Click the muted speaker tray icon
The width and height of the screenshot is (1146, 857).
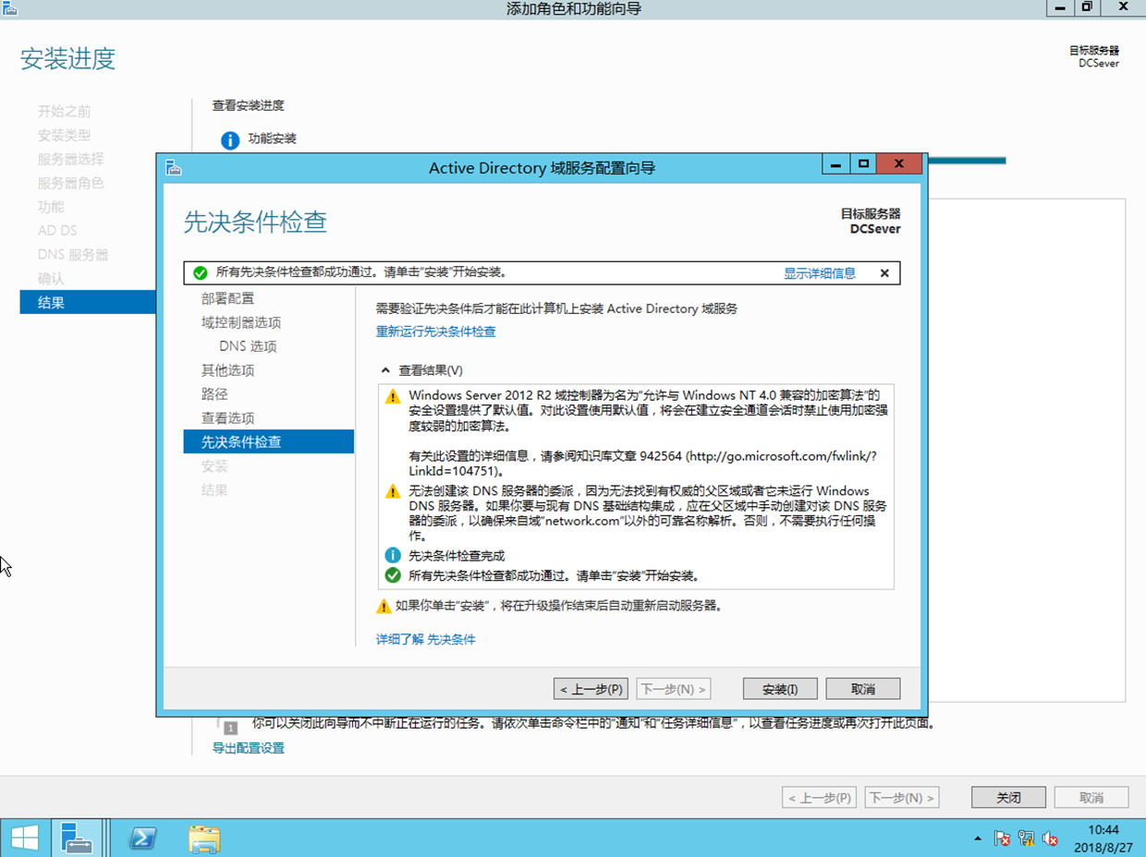point(1050,839)
